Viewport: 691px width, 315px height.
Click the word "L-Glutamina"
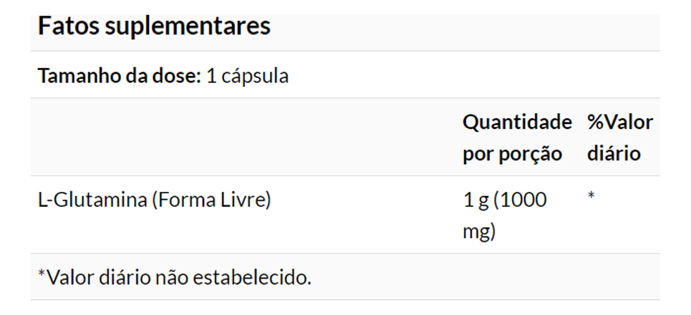(92, 200)
